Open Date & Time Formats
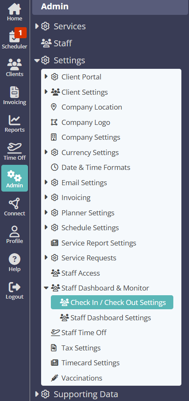This screenshot has width=189, height=401. pyautogui.click(x=96, y=167)
